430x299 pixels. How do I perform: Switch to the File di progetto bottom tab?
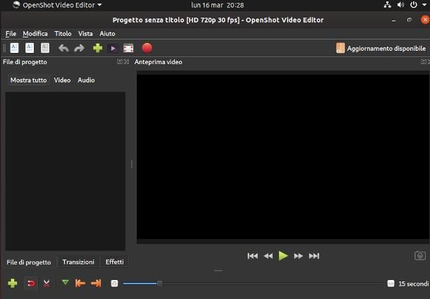(x=29, y=262)
